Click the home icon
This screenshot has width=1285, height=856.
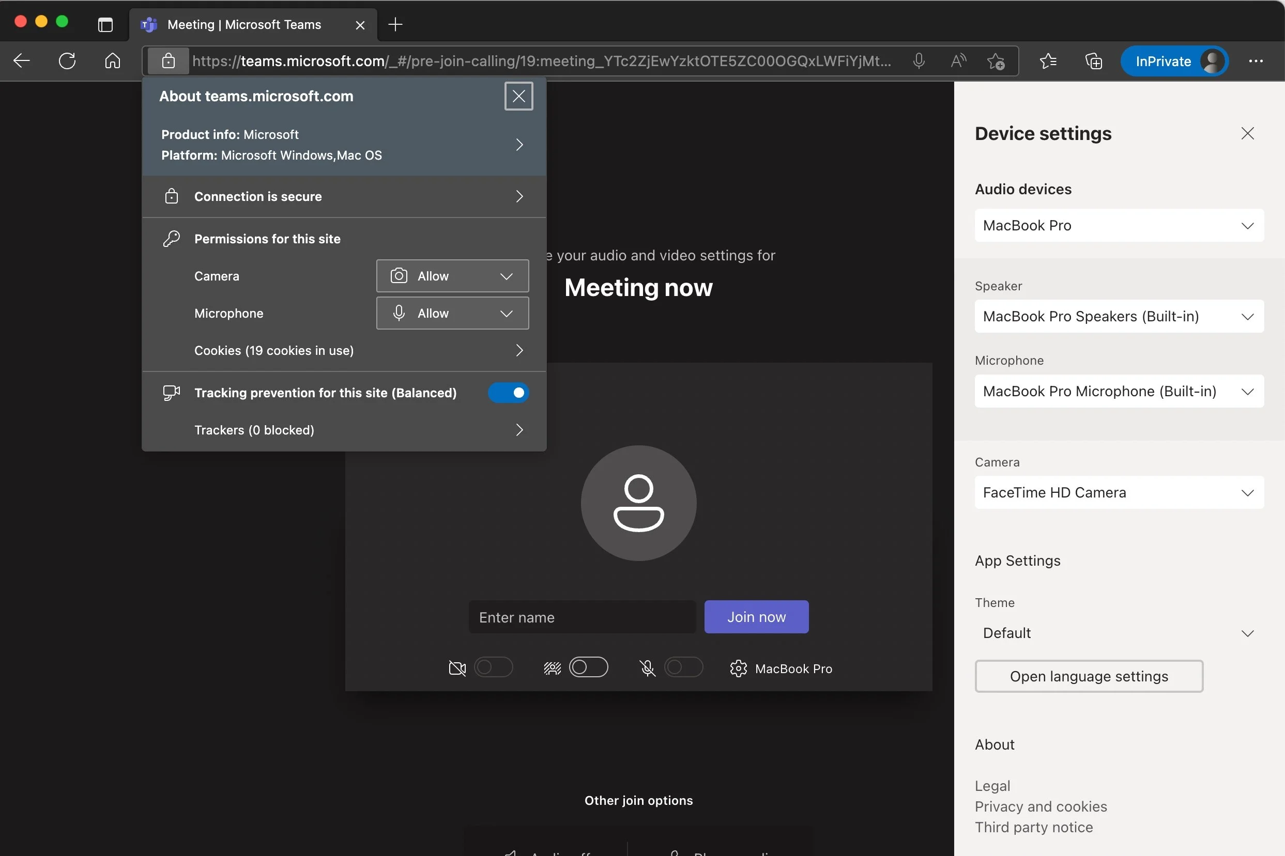point(112,60)
